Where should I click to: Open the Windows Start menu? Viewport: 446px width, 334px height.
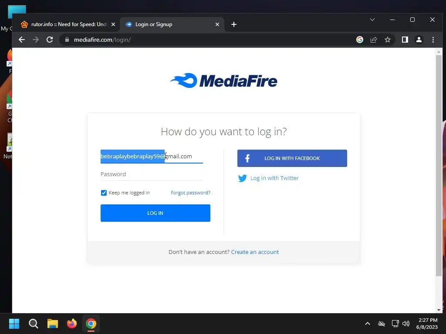(14, 324)
